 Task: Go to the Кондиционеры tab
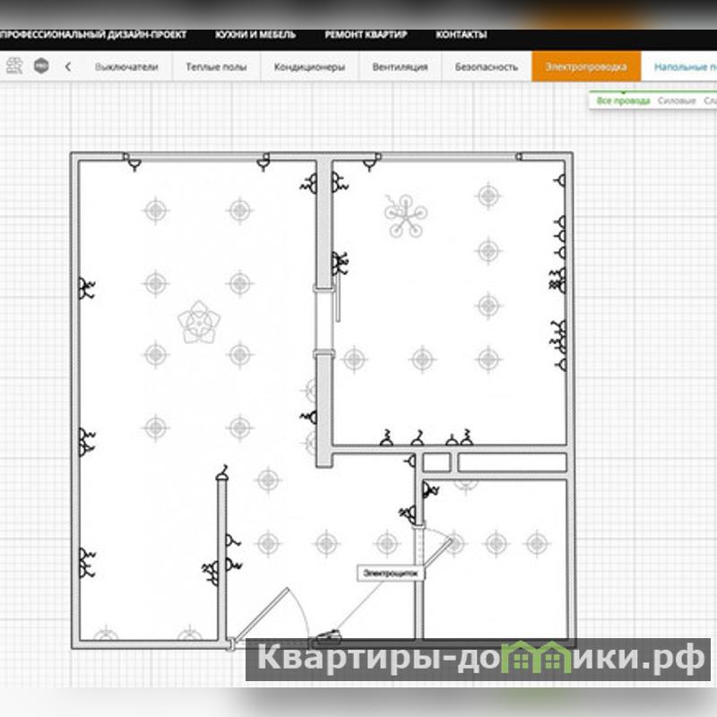point(309,66)
